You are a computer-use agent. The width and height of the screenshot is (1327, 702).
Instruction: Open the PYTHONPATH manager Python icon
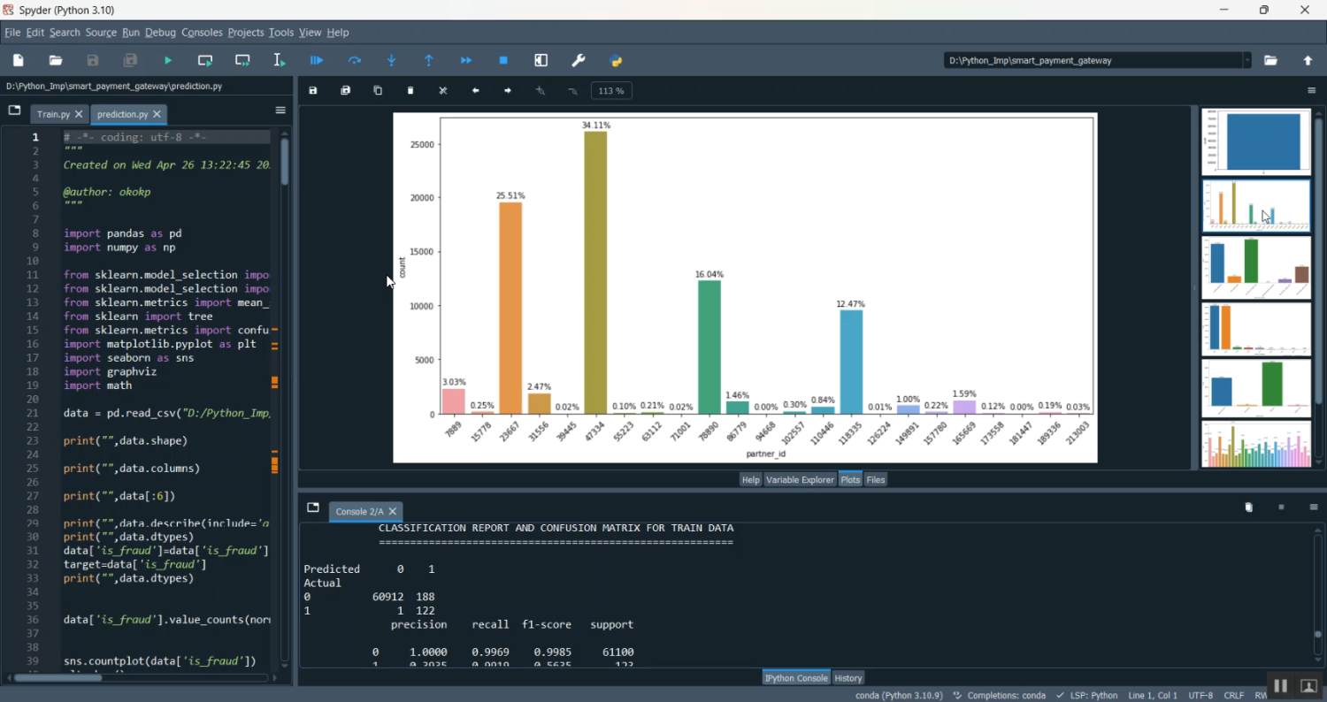(617, 61)
